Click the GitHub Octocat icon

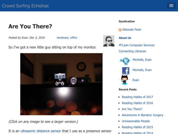pyautogui.click(x=124, y=80)
